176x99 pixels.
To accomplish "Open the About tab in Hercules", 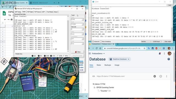I will [x=56, y=12].
